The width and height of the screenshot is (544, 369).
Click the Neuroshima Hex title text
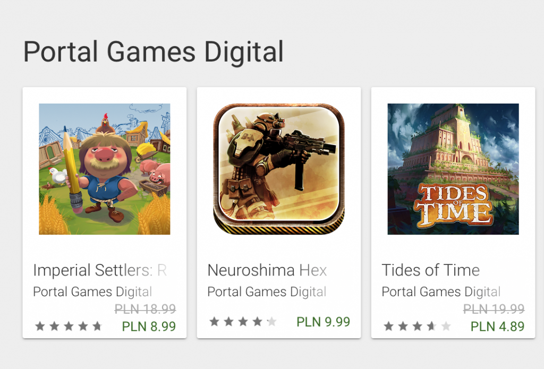pyautogui.click(x=267, y=270)
